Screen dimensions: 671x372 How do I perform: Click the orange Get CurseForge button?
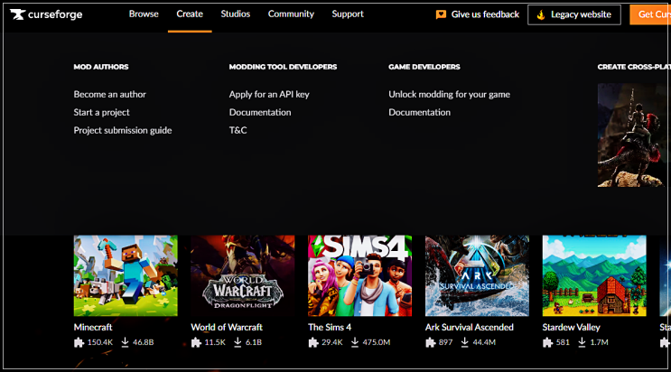pos(649,14)
